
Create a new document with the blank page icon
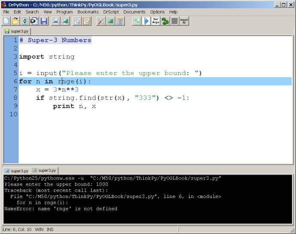pos(6,21)
